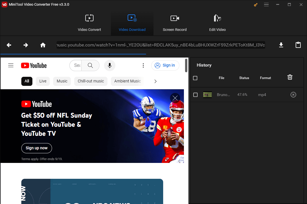This screenshot has height=204, width=307.
Task: Open the Screen Record tab
Action: click(x=175, y=24)
